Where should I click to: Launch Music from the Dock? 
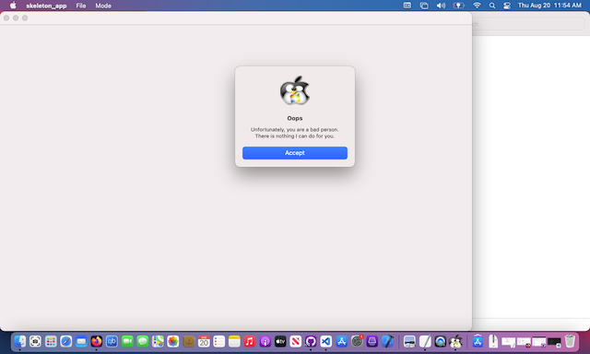pos(250,341)
